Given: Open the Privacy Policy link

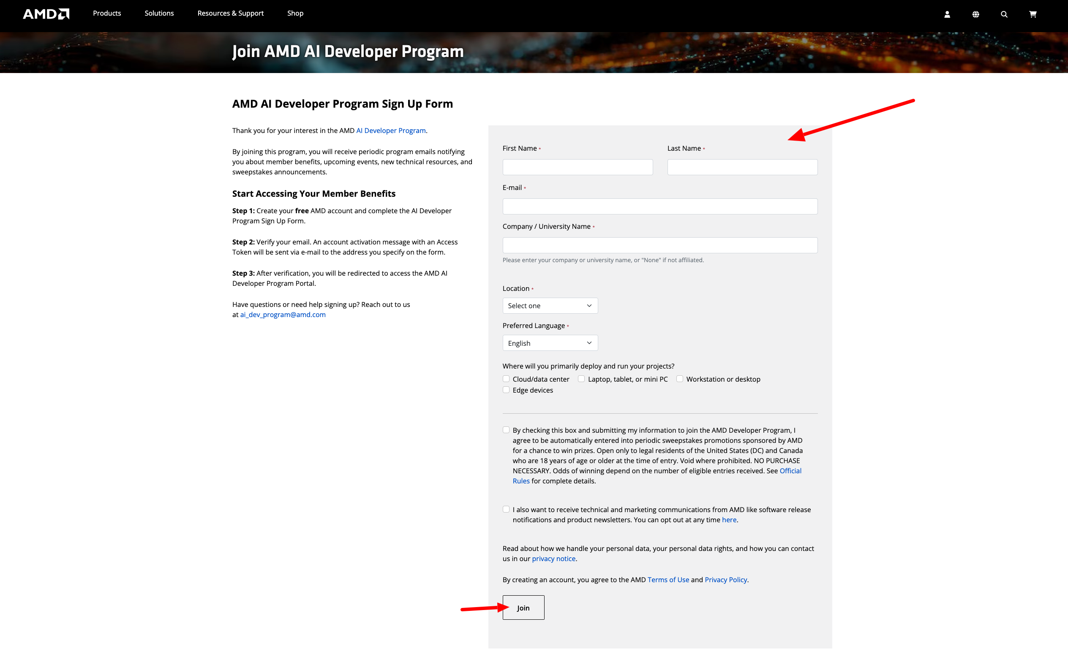Looking at the screenshot, I should pos(726,580).
